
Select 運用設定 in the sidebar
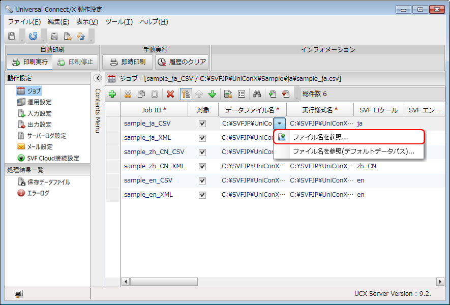35,102
